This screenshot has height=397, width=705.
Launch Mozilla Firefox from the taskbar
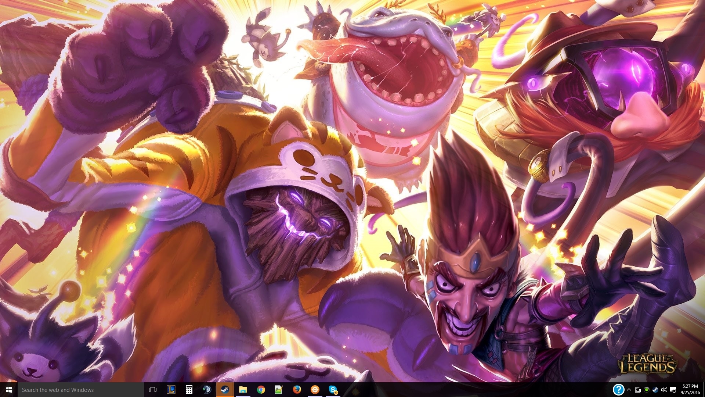tap(297, 390)
